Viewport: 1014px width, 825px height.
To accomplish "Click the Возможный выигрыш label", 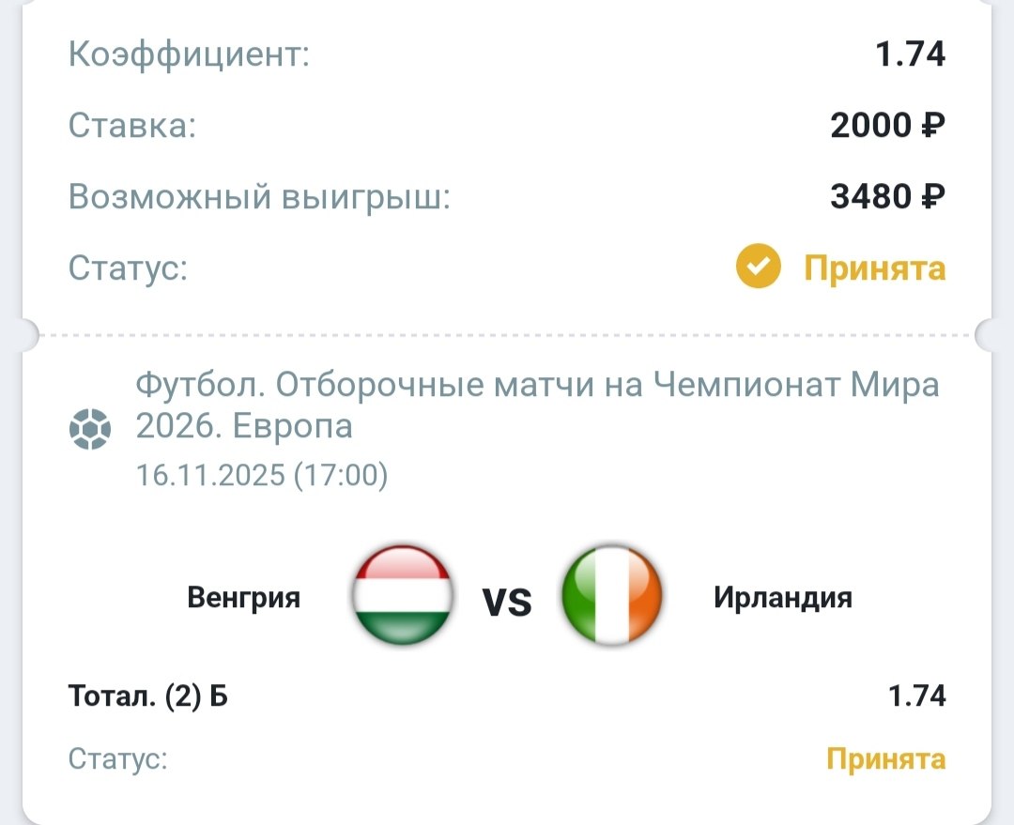I will tap(259, 197).
